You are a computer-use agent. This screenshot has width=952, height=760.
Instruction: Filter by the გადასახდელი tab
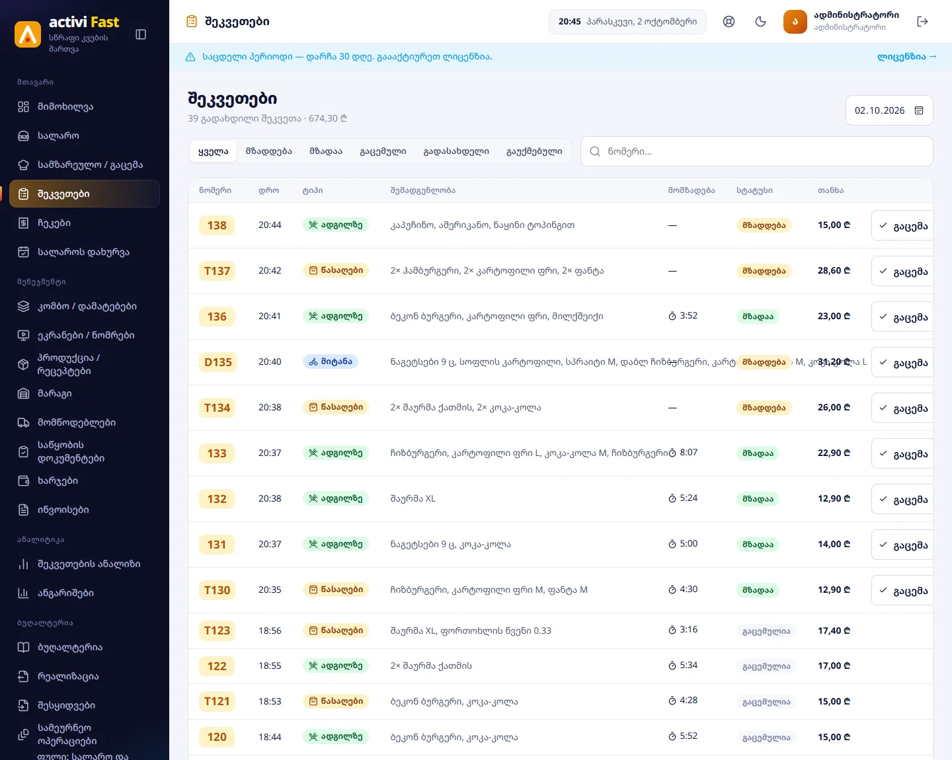click(456, 151)
